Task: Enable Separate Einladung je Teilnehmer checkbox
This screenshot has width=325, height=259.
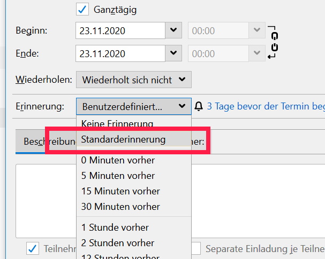Action: [x=196, y=248]
